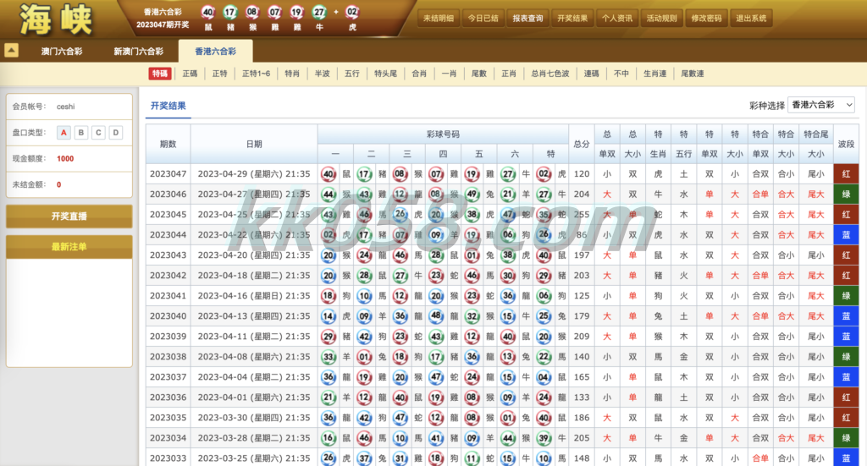Select 盘口类型 option C
The width and height of the screenshot is (867, 466).
(x=98, y=133)
